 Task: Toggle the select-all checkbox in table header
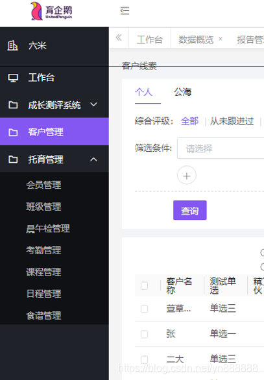(144, 285)
